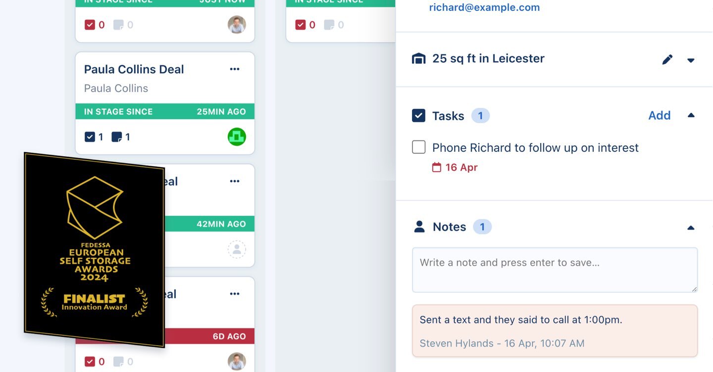Click the Tasks section checkbox icon
The height and width of the screenshot is (372, 713).
pos(418,116)
